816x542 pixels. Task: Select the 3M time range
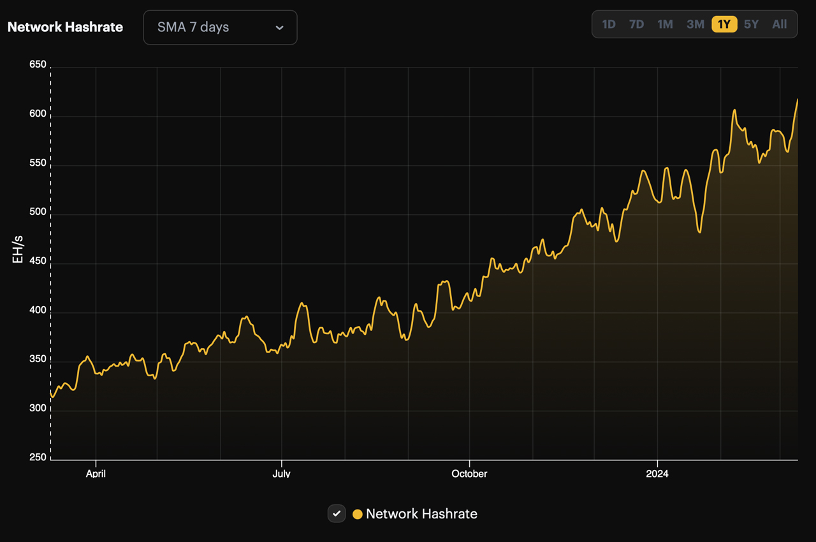pyautogui.click(x=695, y=24)
